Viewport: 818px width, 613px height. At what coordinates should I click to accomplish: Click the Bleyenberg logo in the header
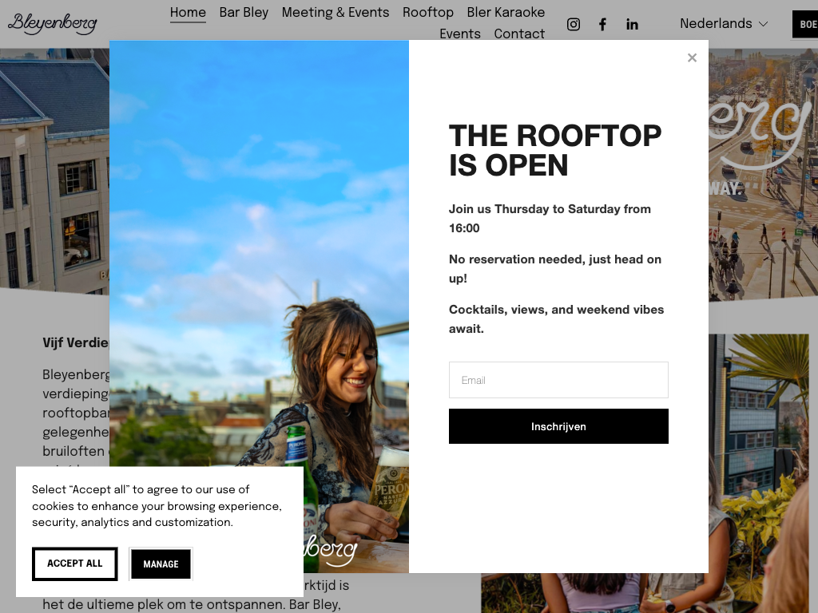(x=53, y=23)
